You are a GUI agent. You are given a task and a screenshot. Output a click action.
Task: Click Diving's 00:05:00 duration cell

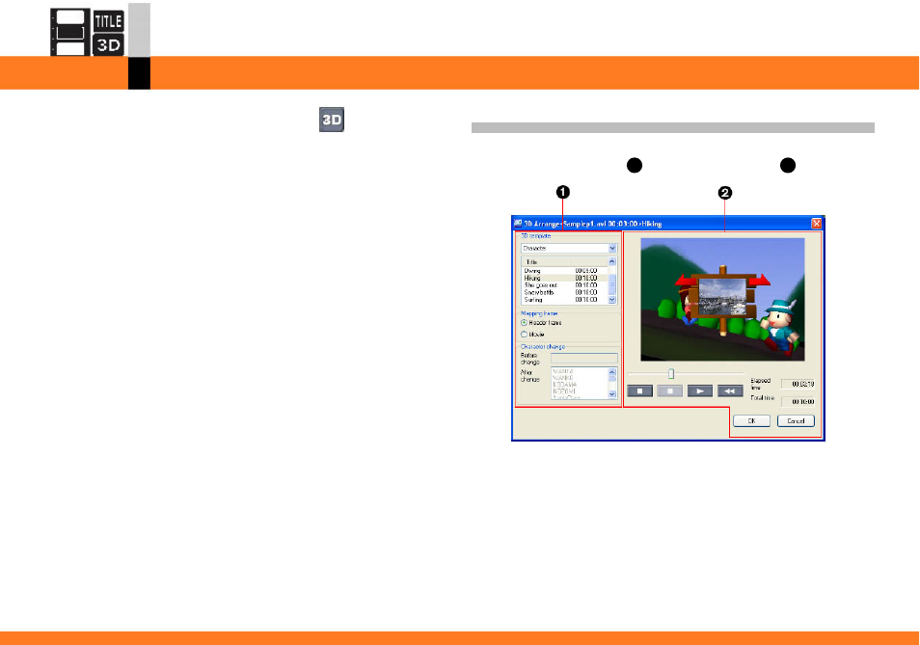pos(586,271)
